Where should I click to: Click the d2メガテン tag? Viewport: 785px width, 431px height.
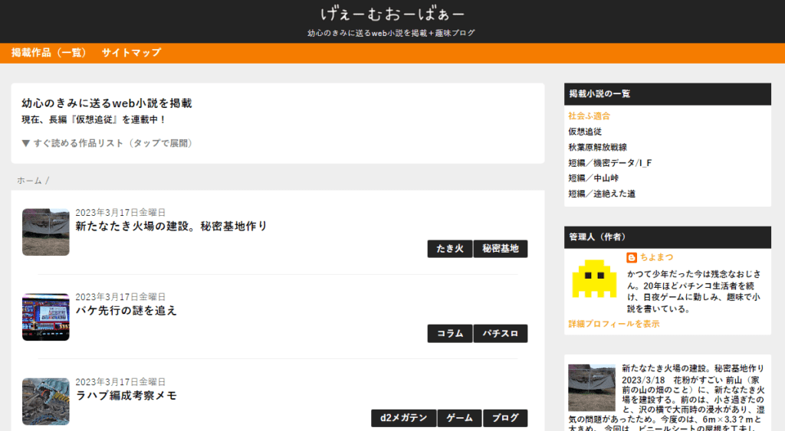pos(403,418)
